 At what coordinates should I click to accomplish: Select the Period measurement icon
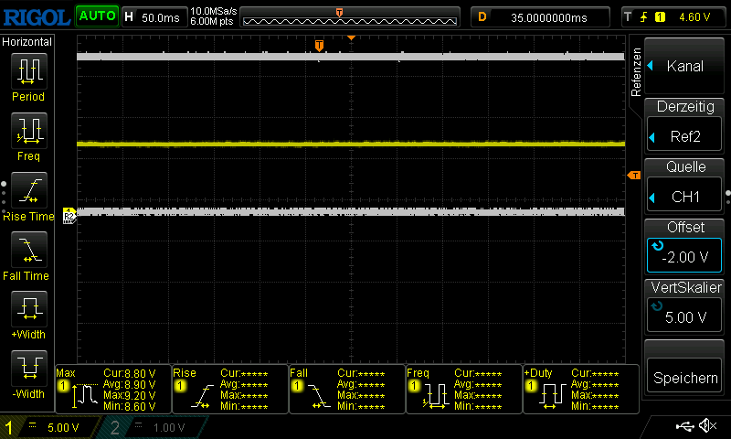[28, 70]
